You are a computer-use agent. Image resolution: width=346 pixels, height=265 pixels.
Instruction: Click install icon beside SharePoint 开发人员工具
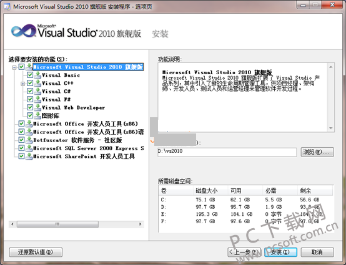(x=29, y=156)
